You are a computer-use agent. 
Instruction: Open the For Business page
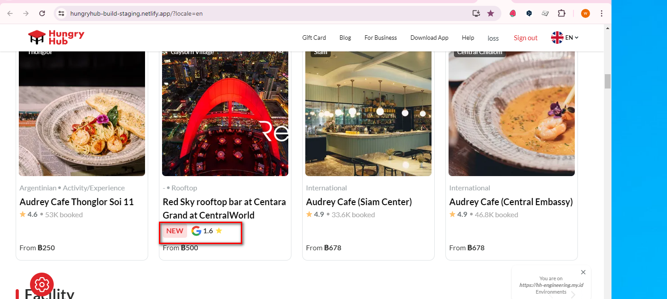[x=381, y=38]
